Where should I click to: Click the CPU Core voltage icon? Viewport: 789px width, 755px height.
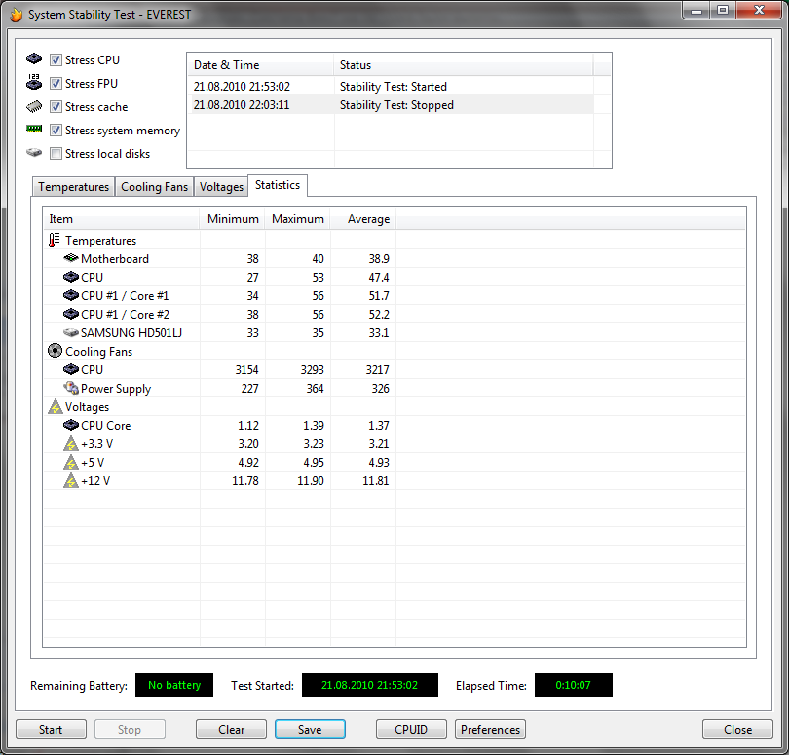(70, 426)
